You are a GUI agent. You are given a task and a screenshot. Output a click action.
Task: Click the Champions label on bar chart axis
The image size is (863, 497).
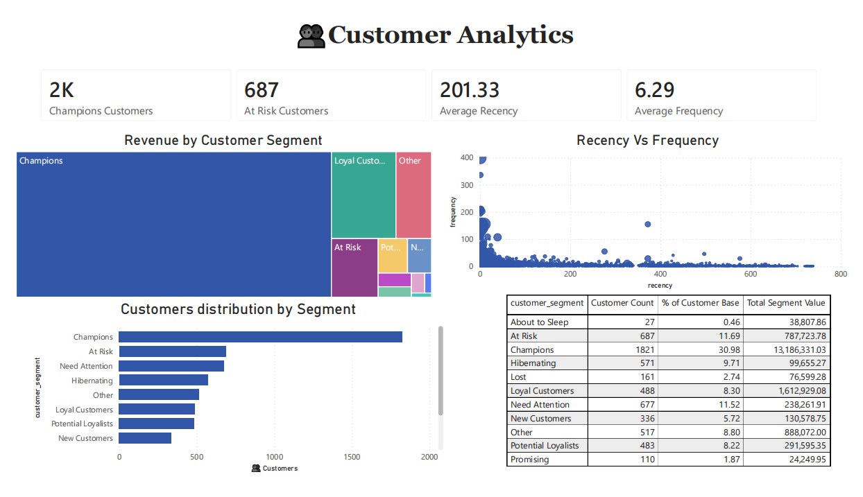coord(93,337)
